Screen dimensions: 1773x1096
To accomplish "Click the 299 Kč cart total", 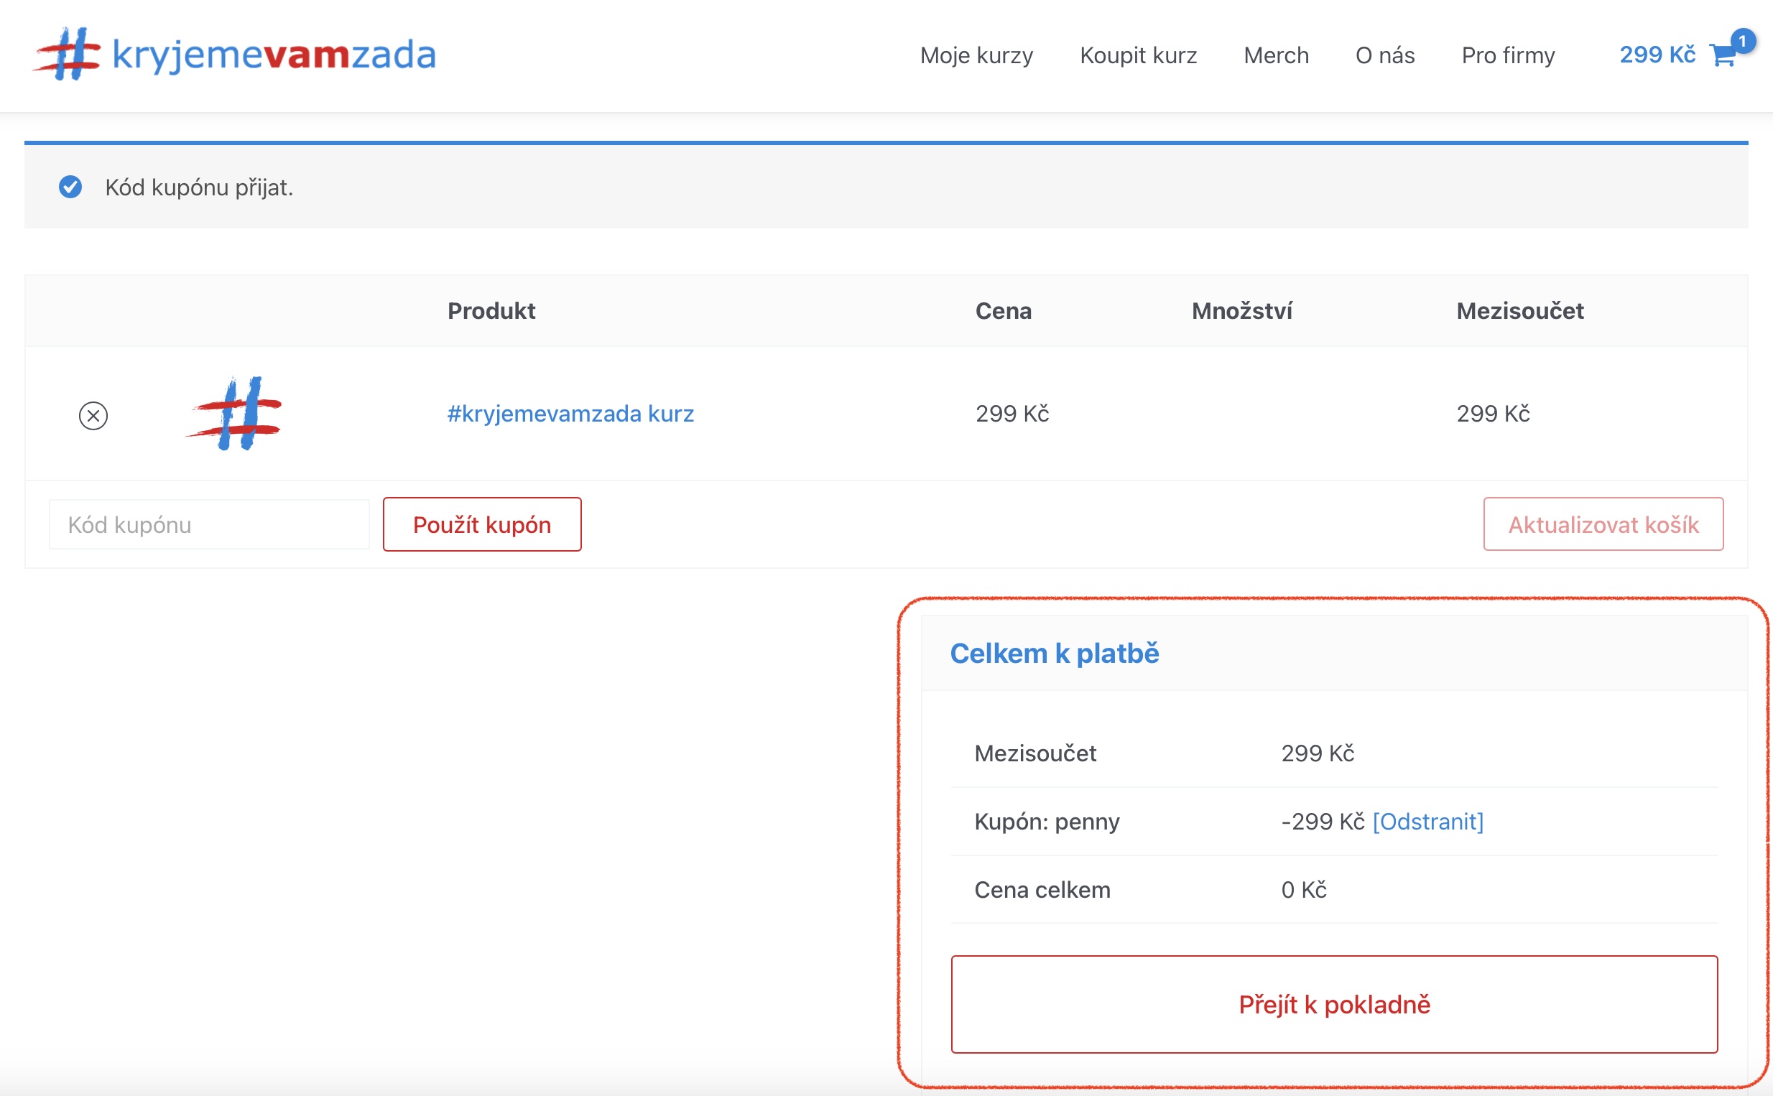I will point(1657,55).
